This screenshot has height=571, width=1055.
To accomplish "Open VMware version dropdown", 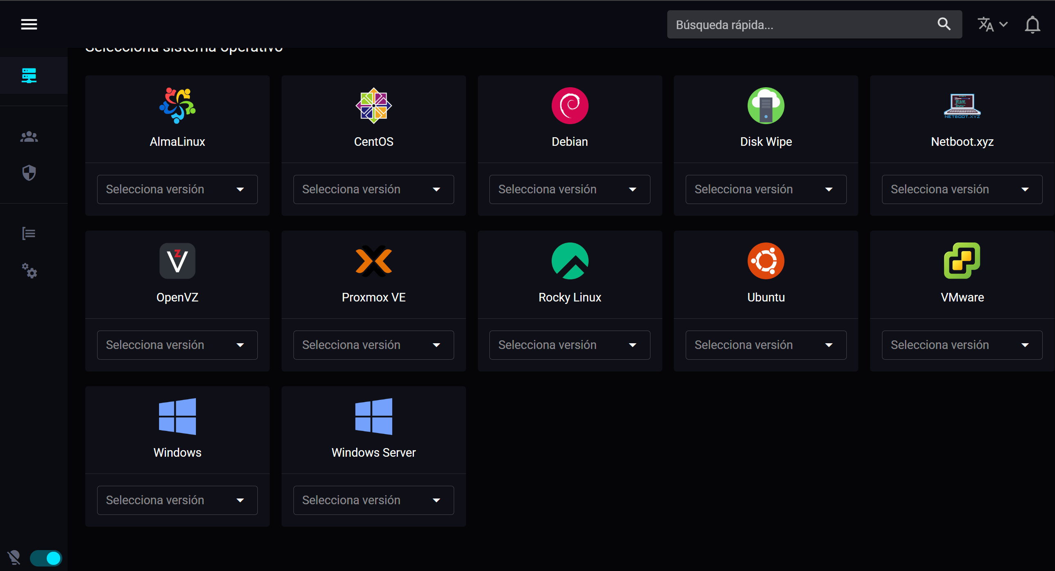I will (x=962, y=345).
